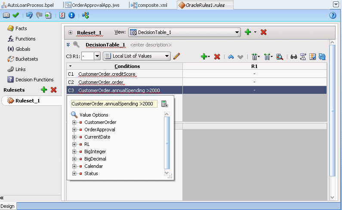342x210 pixels.
Task: Delete the view using red X near View
Action: point(263,32)
